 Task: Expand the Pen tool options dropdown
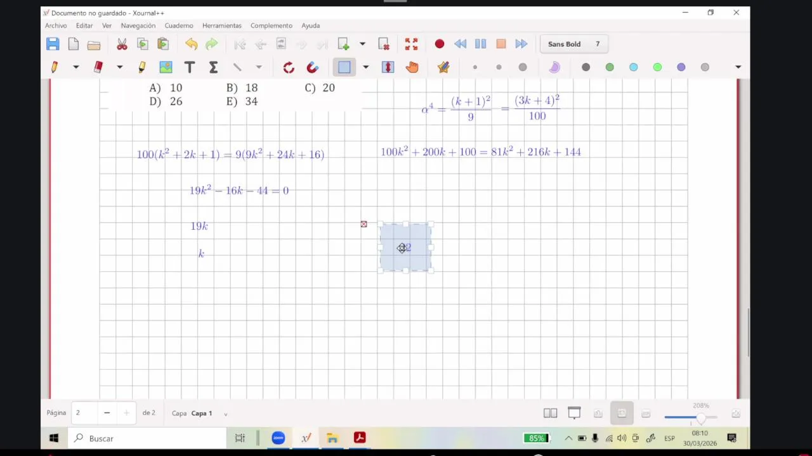pos(75,66)
